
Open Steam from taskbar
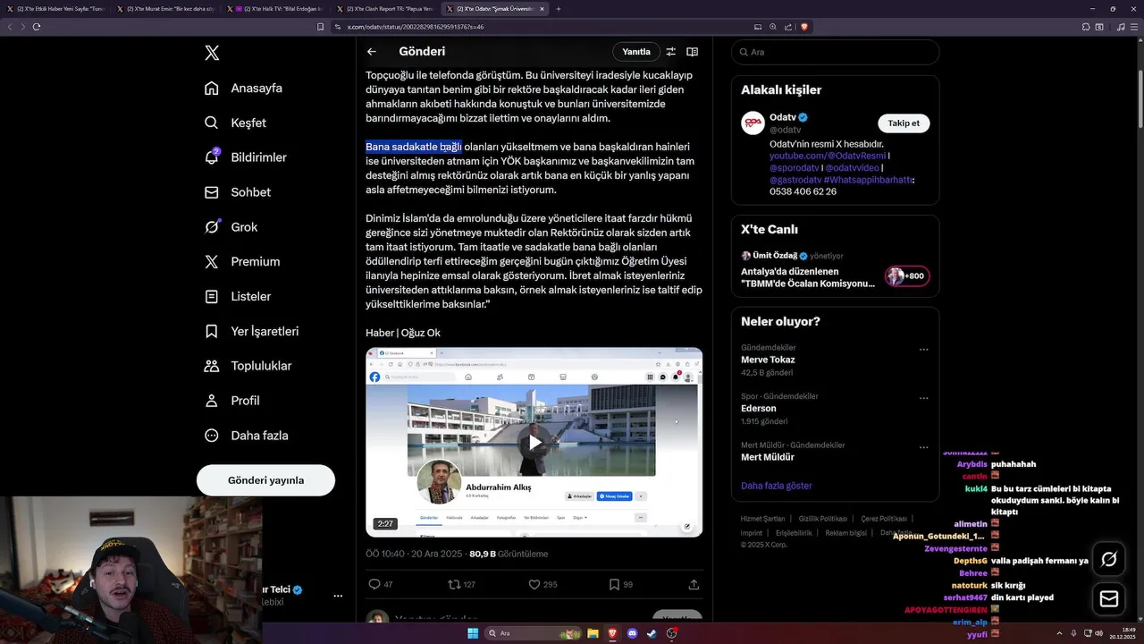(652, 633)
